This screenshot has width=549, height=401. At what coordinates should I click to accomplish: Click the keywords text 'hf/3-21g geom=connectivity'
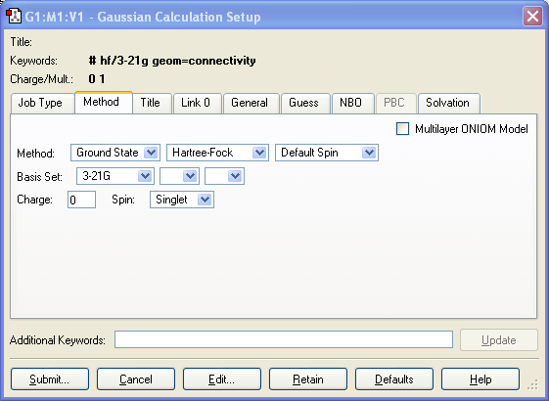coord(178,61)
